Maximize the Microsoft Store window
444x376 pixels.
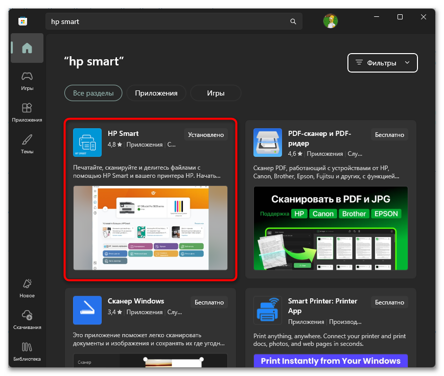click(x=400, y=17)
